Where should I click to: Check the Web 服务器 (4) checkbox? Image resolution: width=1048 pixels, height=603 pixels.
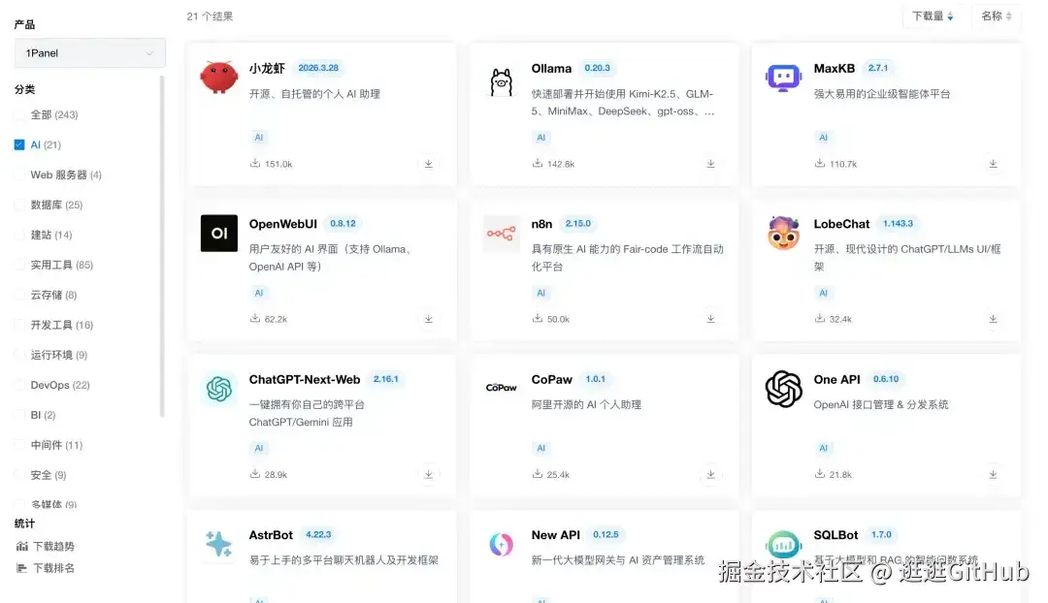pyautogui.click(x=19, y=175)
